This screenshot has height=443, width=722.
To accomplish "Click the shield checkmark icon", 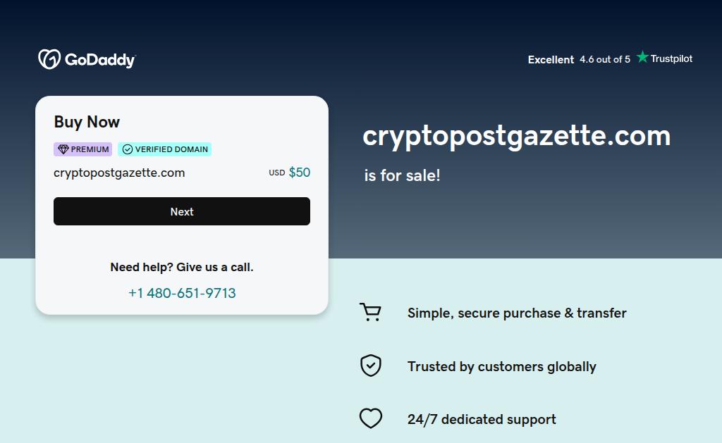I will tap(371, 366).
